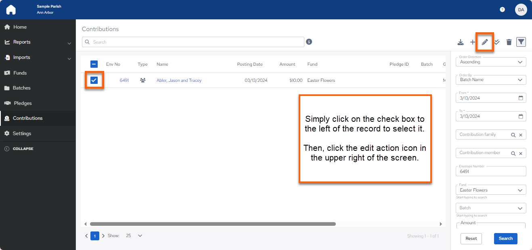Image resolution: width=532 pixels, height=250 pixels.
Task: Open the Show 25 rows dropdown
Action: [x=134, y=236]
